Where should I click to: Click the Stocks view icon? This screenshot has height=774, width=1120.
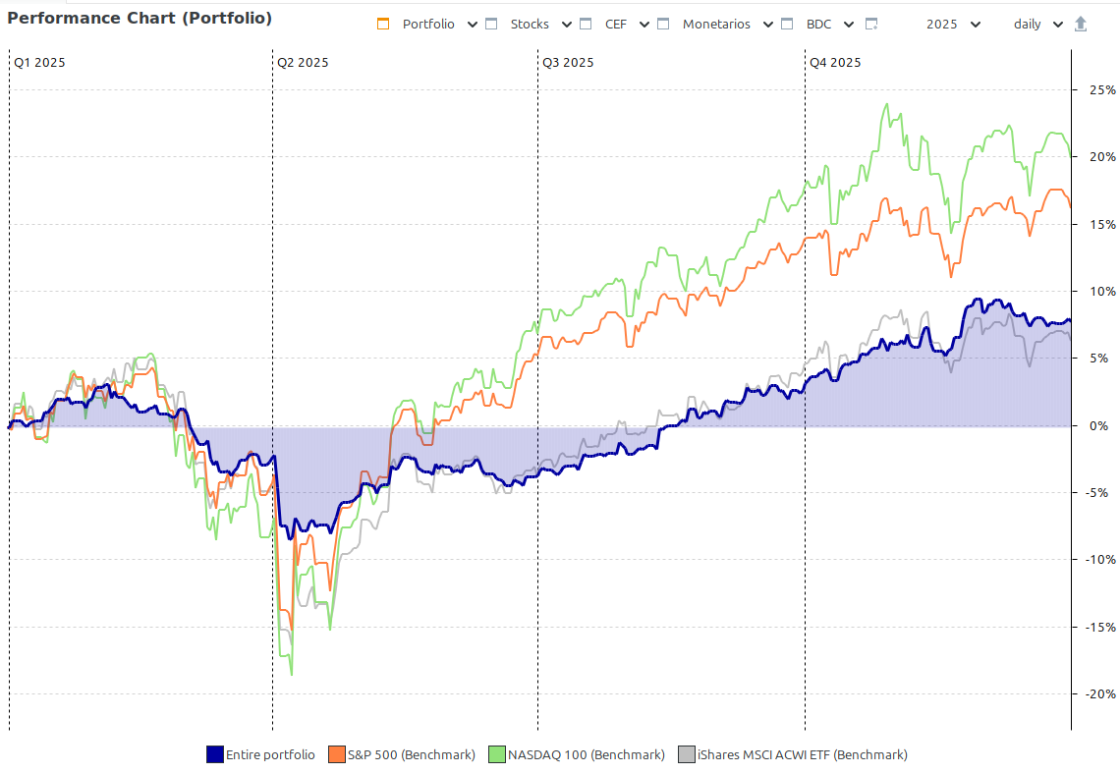coord(492,25)
